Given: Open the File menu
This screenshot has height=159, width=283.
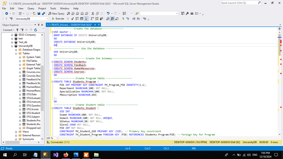Looking at the screenshot, I should pos(4,9).
